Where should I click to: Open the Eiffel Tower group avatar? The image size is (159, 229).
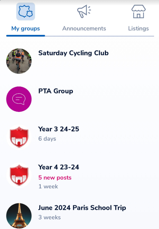pyautogui.click(x=19, y=216)
